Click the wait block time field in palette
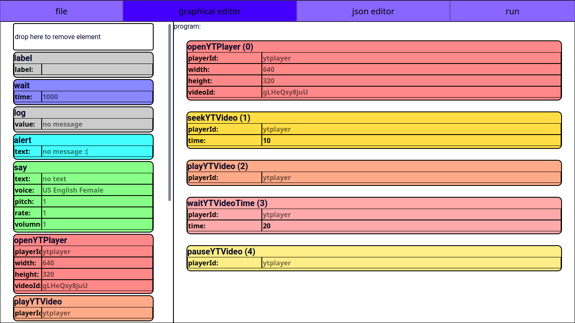Image resolution: width=575 pixels, height=323 pixels. tap(97, 97)
